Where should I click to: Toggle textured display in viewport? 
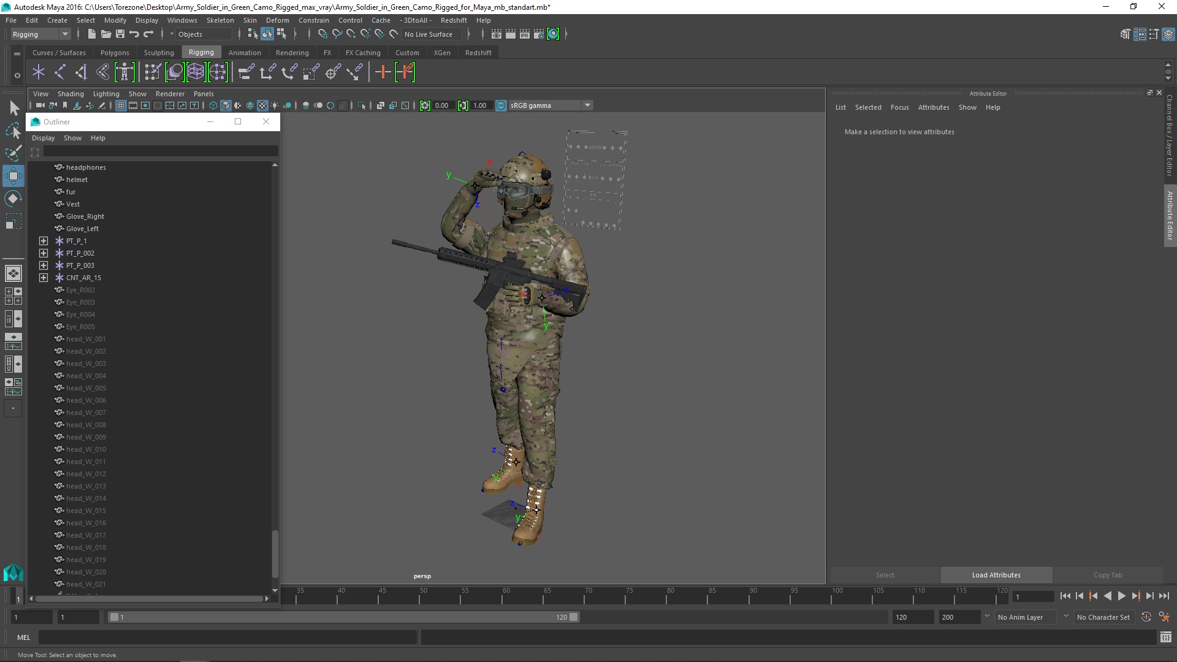[x=262, y=105]
